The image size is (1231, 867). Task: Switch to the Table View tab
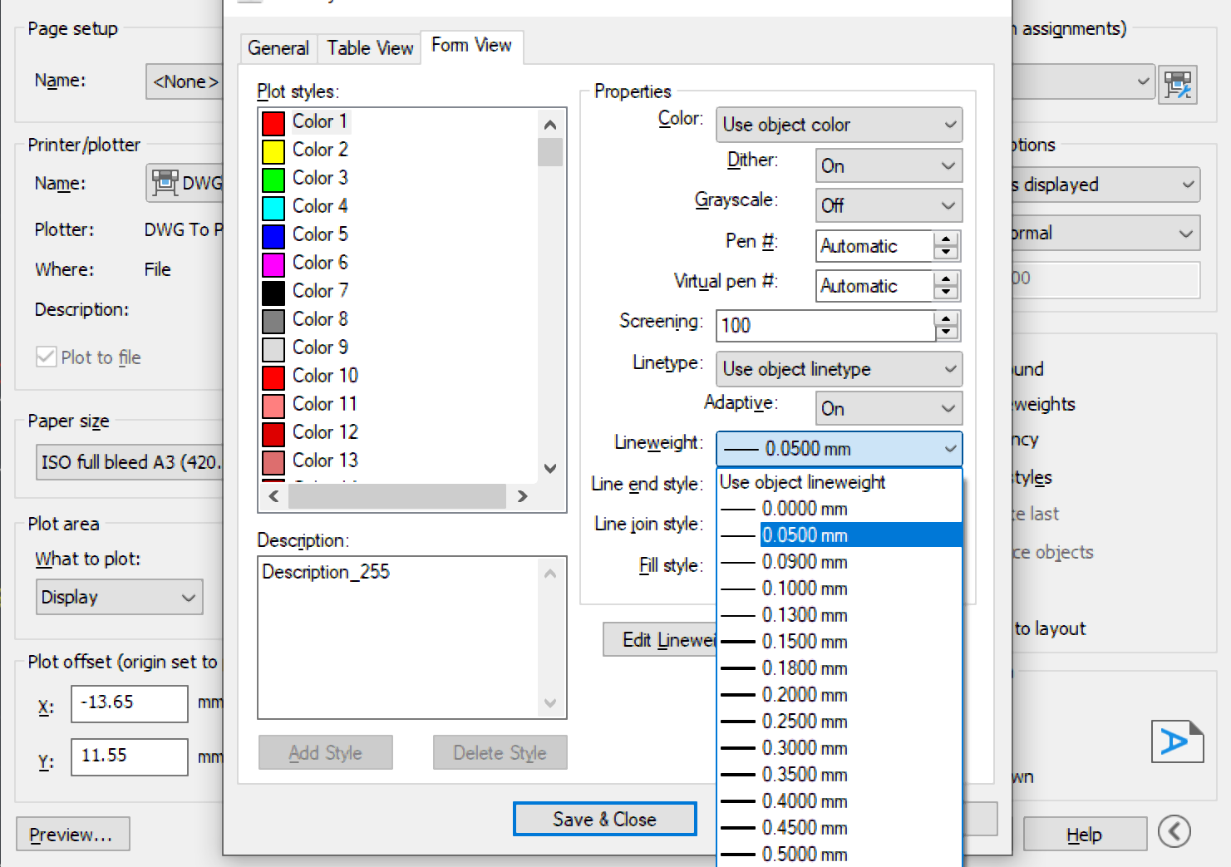pos(370,48)
